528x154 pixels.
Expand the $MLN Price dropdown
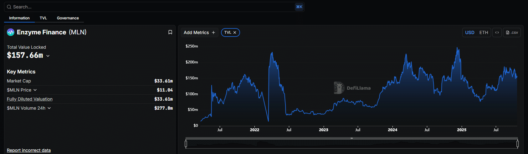click(35, 90)
